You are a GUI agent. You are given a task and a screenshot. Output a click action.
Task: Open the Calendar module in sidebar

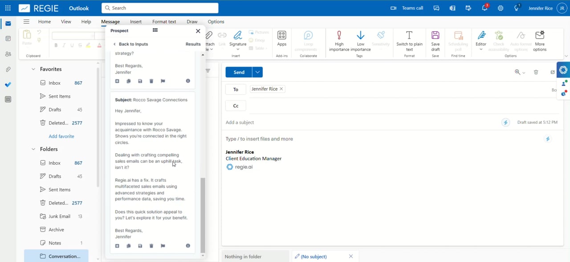[8, 39]
